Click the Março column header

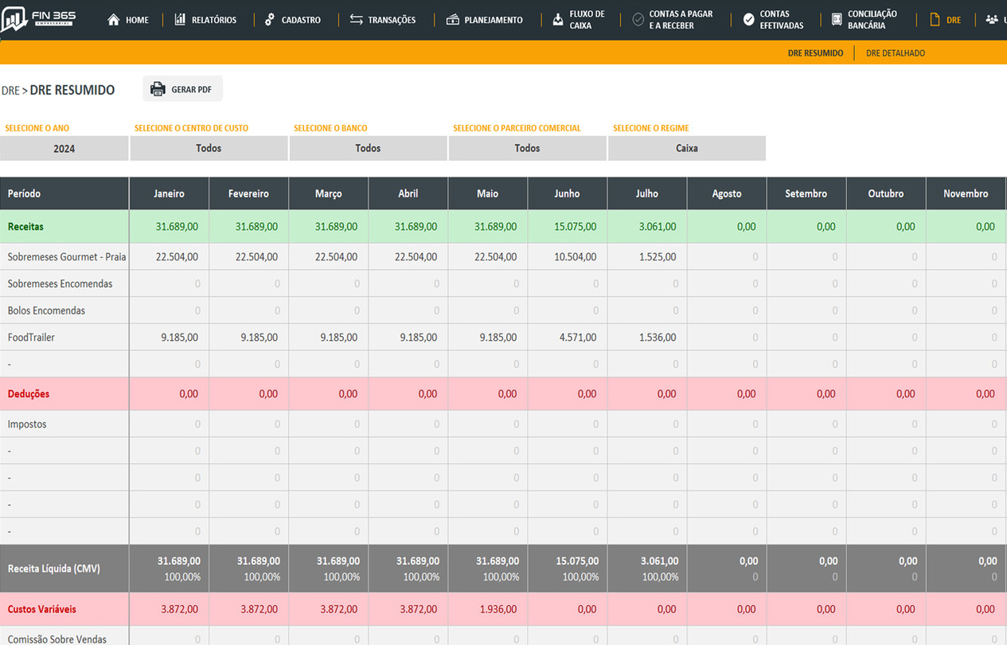click(328, 193)
